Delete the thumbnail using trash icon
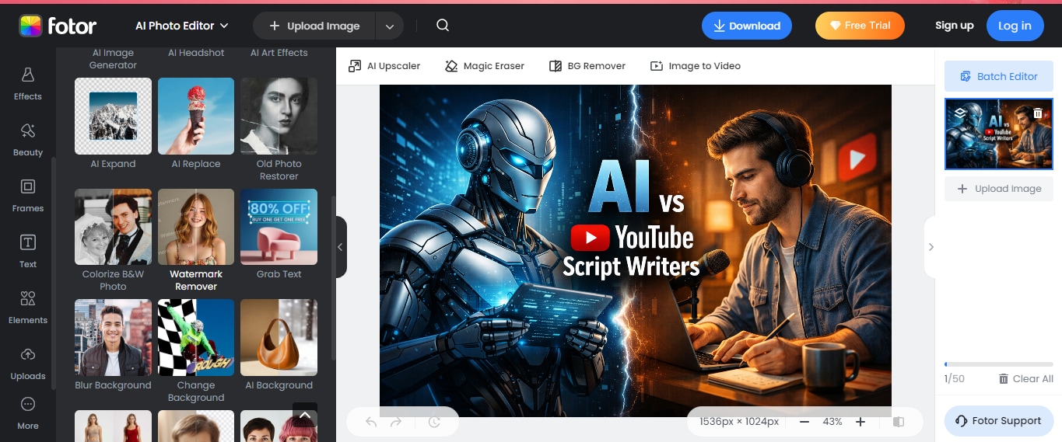The width and height of the screenshot is (1062, 442). pyautogui.click(x=1038, y=113)
